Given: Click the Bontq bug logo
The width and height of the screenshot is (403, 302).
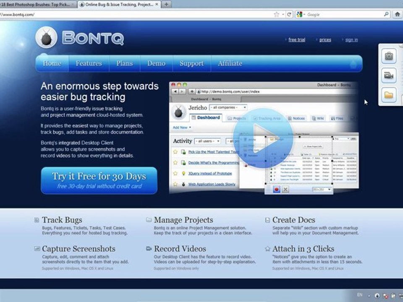Looking at the screenshot, I should (46, 37).
